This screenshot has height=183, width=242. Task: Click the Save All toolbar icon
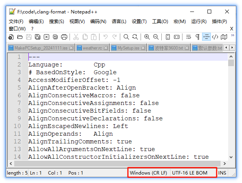click(38, 37)
